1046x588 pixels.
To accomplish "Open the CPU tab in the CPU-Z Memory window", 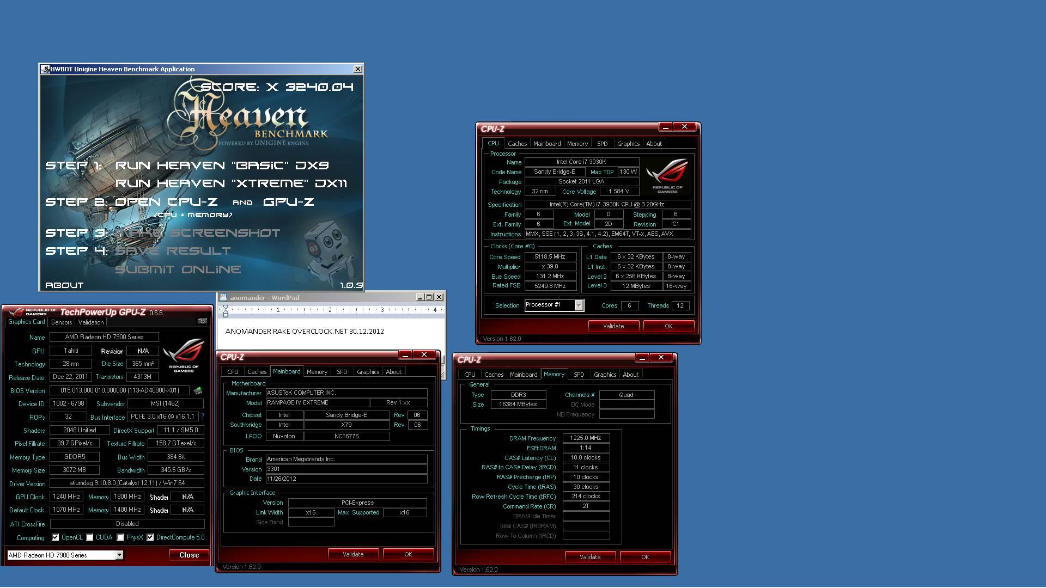I will pos(470,375).
